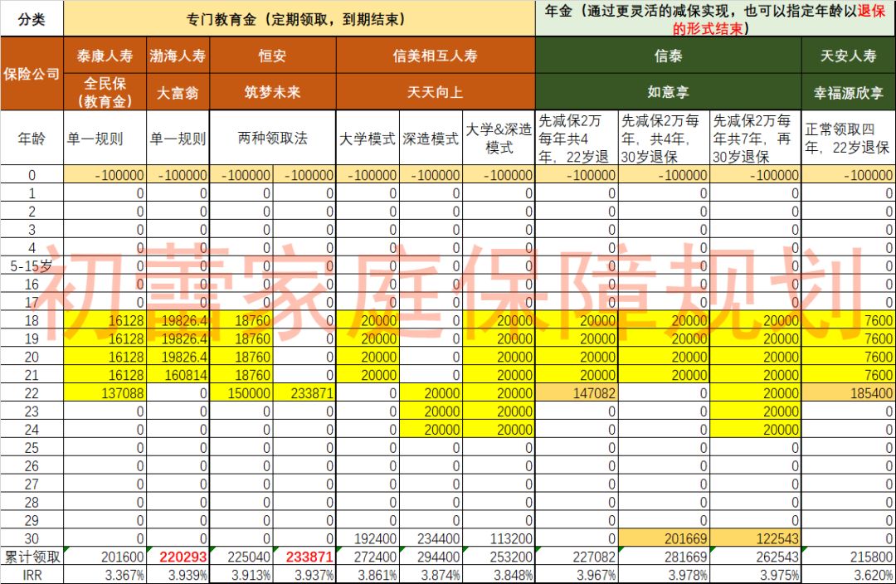Select the 5-15岁 age label
The height and width of the screenshot is (584, 896).
(32, 265)
